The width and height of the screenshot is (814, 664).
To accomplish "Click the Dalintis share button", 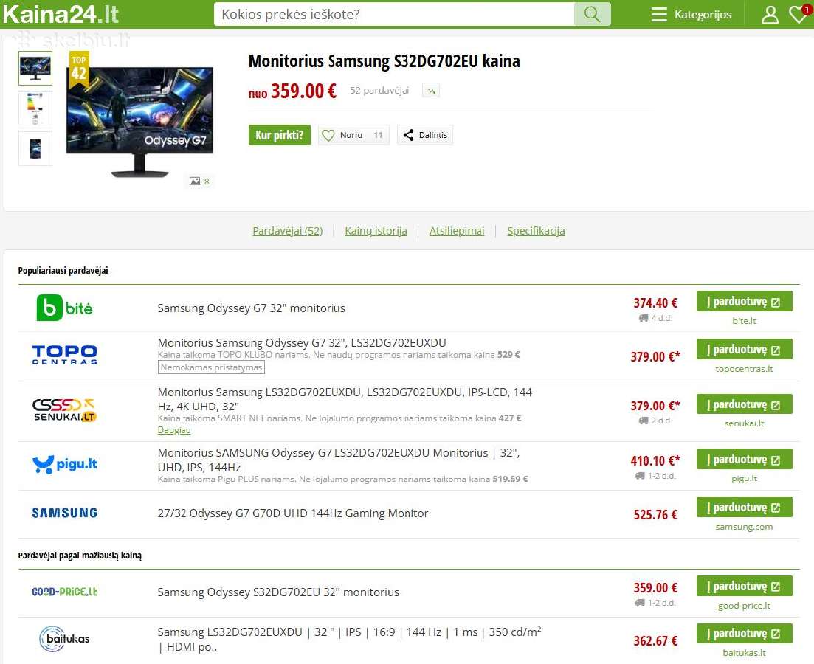I will click(x=425, y=135).
